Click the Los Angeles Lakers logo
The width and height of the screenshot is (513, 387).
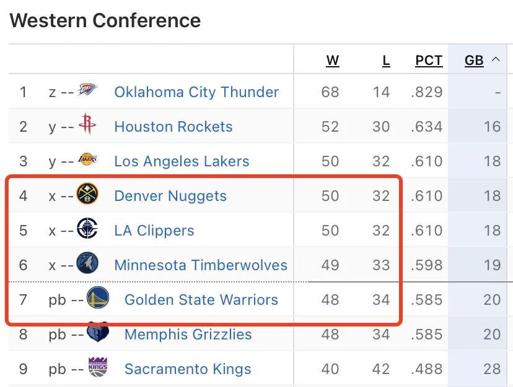(x=87, y=160)
